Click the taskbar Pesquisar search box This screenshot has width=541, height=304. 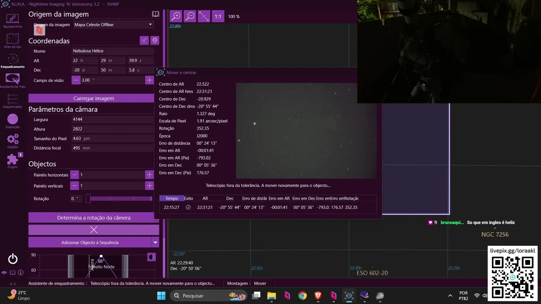(209, 296)
